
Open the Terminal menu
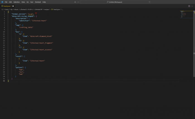38,2
